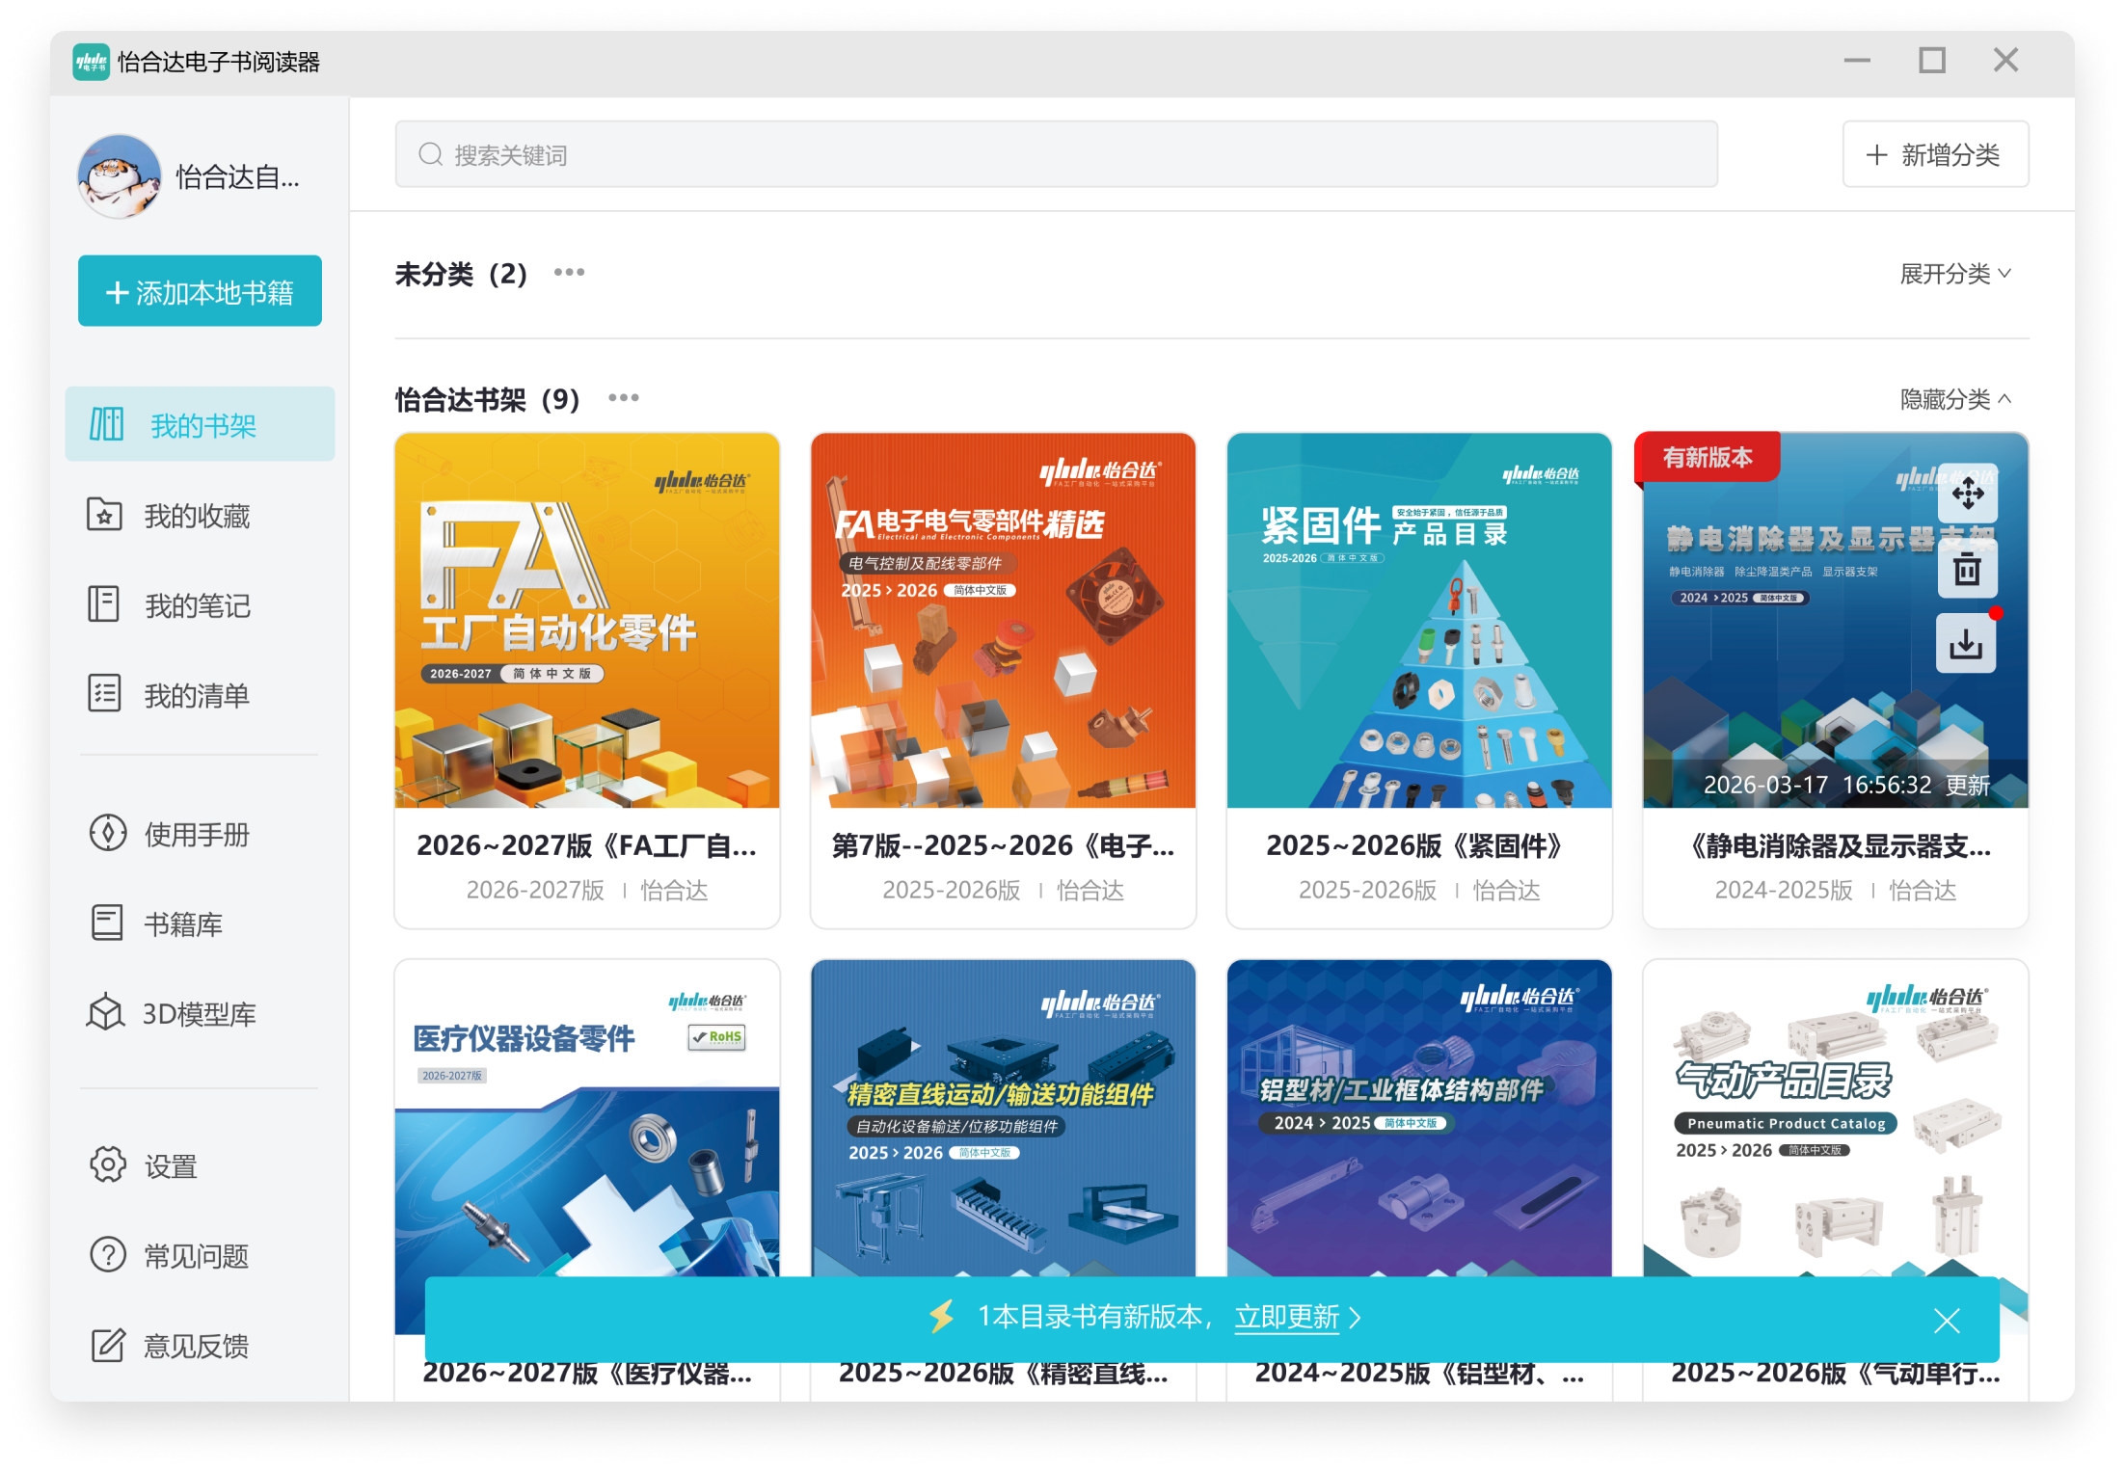
Task: Click 添加本地书籍 button
Action: click(200, 291)
